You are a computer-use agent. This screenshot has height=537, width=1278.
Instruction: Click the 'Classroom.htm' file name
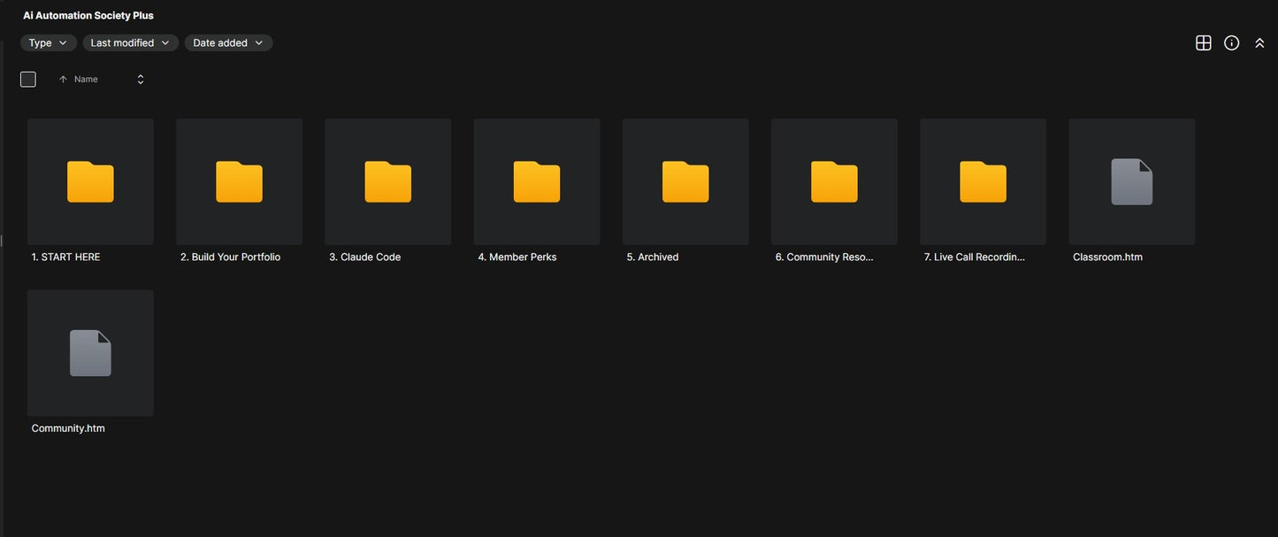click(x=1107, y=257)
